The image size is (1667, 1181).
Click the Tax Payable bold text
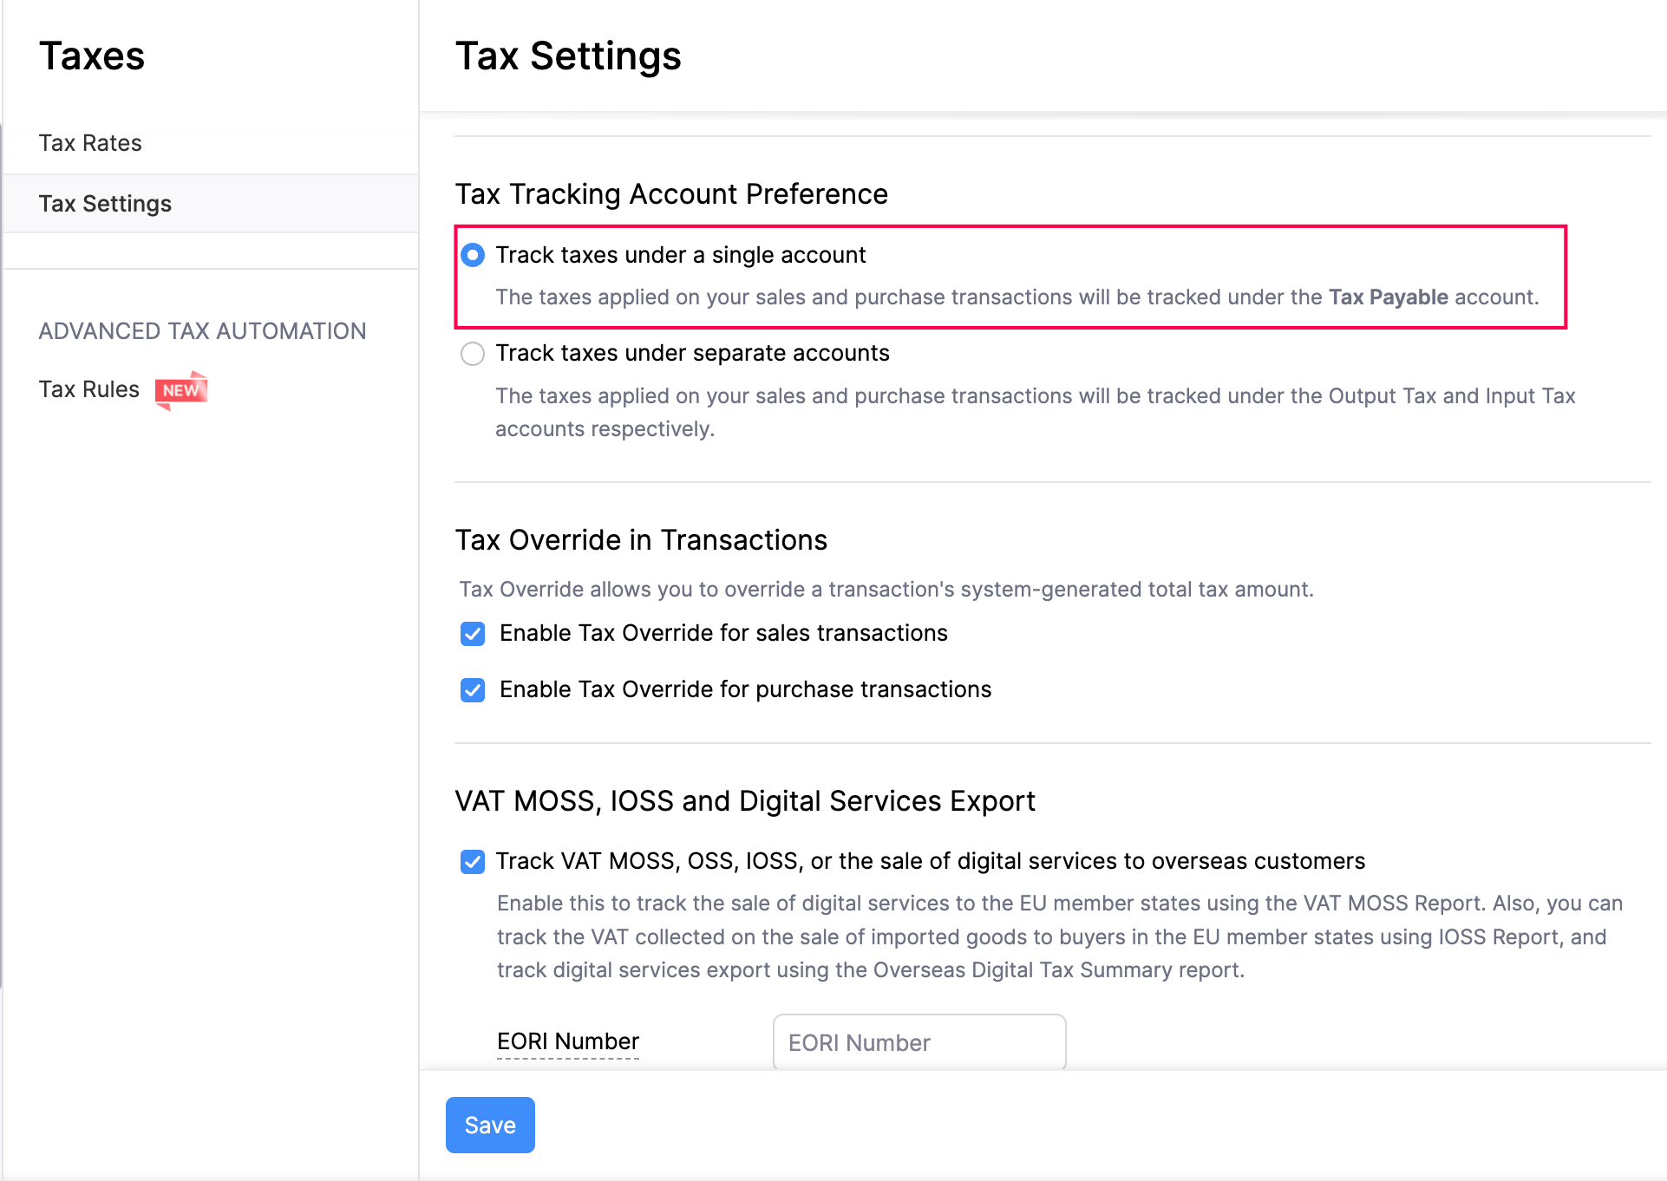pos(1388,297)
